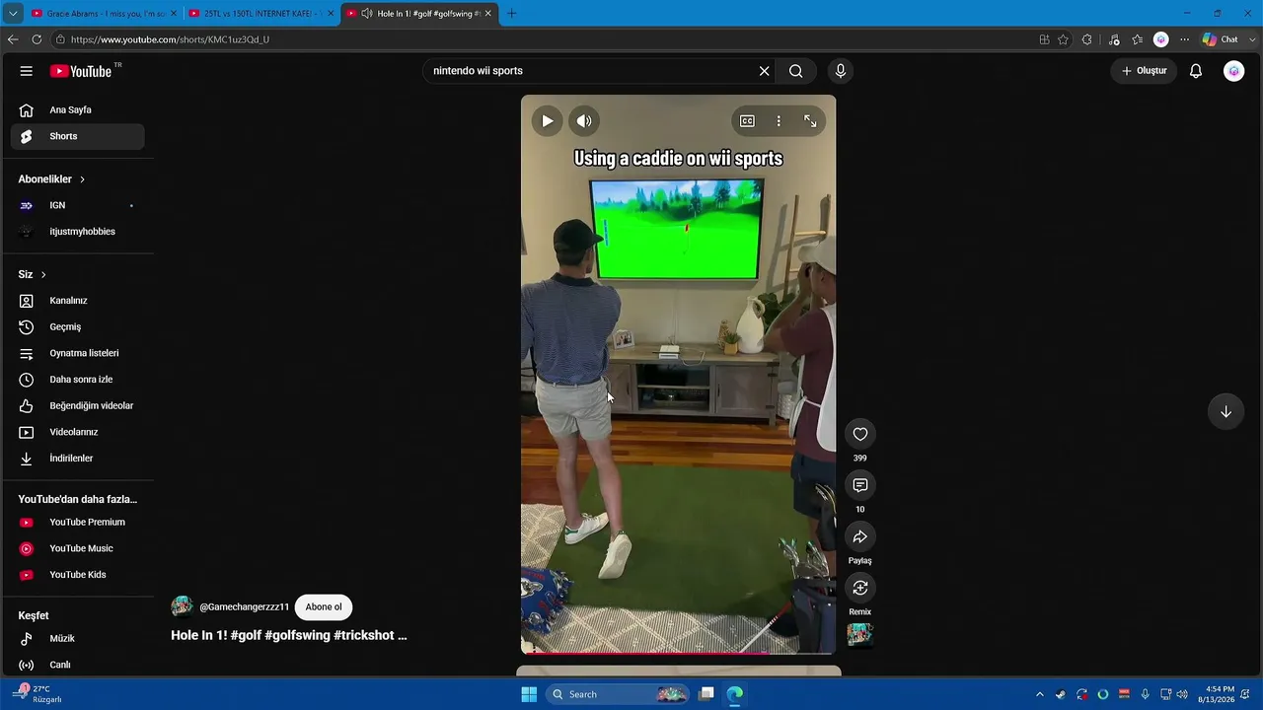The image size is (1263, 710).
Task: Open the Gamechangerzzz11 channel avatar
Action: [182, 606]
